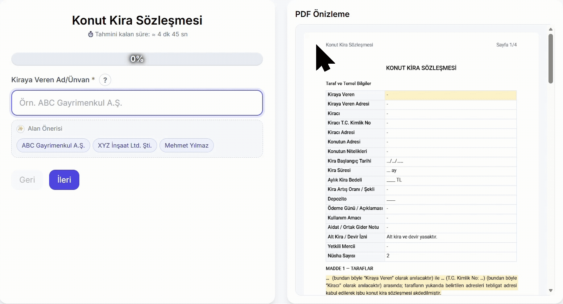Pick the Mehmet Yılmaz suggestion chip
Screen dimensions: 563x304
[186, 146]
